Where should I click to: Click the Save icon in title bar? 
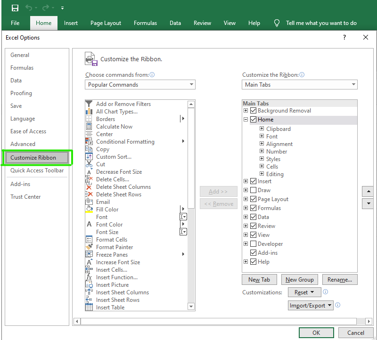[15, 8]
